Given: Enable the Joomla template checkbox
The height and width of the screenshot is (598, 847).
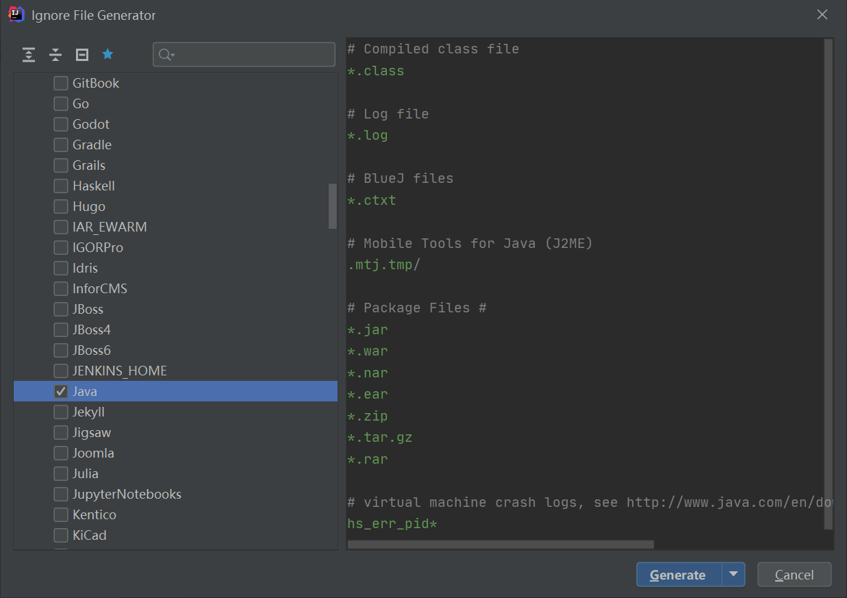Looking at the screenshot, I should click(x=61, y=453).
